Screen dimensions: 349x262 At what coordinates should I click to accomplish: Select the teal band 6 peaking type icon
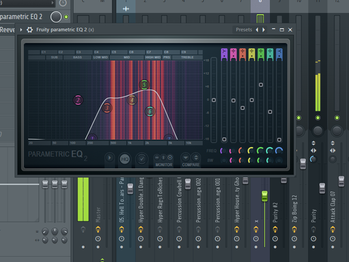pos(270,54)
